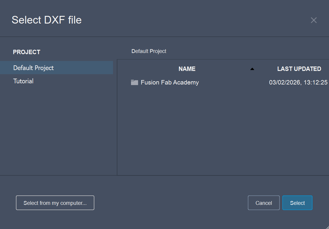Open the Fusion Fab Academy folder
The width and height of the screenshot is (329, 229).
pyautogui.click(x=170, y=82)
